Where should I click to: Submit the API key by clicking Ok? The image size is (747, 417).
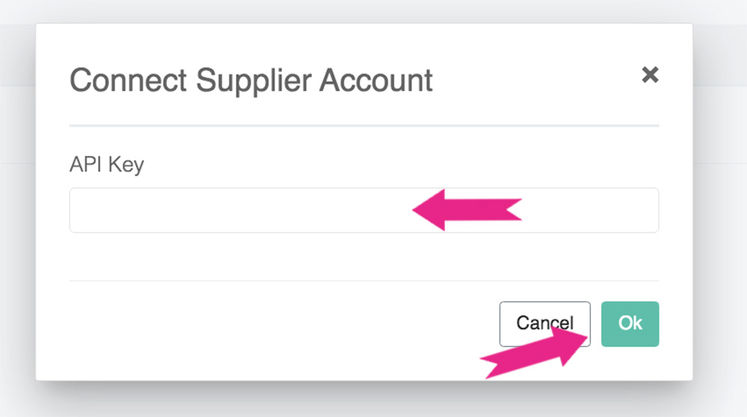630,324
